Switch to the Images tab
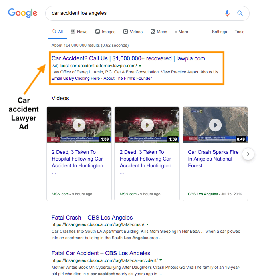The width and height of the screenshot is (272, 280). 105,32
